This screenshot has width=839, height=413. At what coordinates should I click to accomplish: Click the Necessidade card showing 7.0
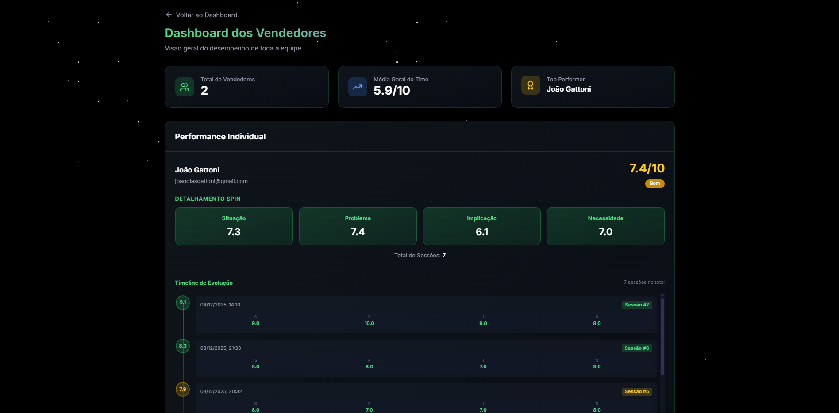point(605,226)
